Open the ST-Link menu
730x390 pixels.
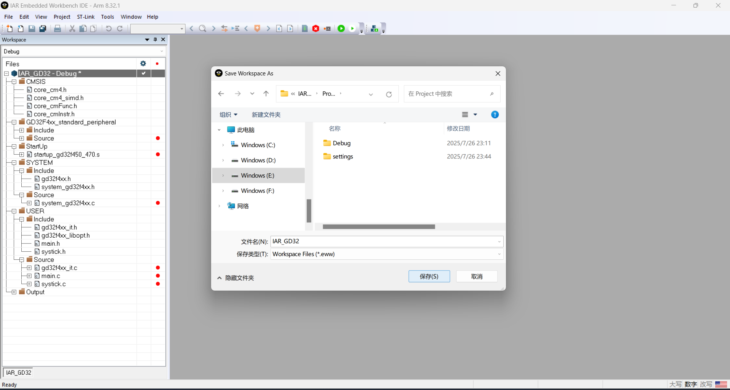[86, 17]
